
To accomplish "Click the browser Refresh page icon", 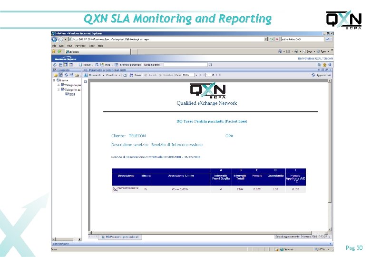I will [271, 39].
